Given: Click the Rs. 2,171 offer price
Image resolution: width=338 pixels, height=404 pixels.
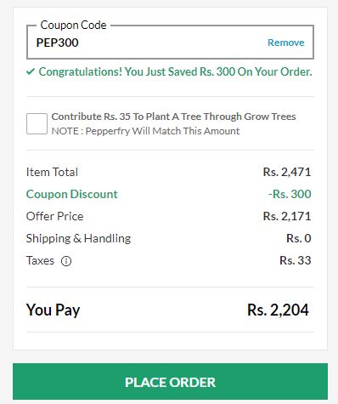Looking at the screenshot, I should [x=287, y=216].
